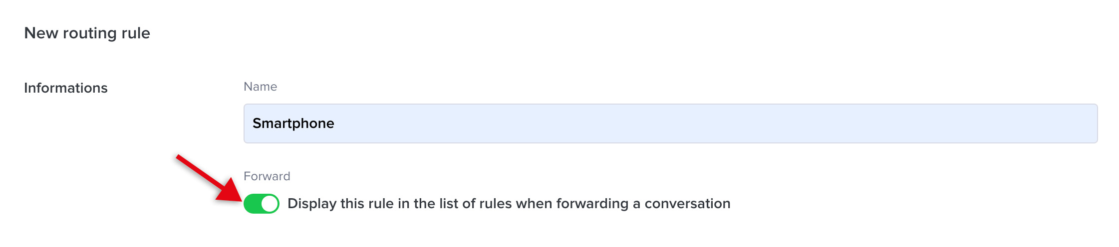
Task: Click the word "forwarding" in the toggle description
Action: click(592, 204)
